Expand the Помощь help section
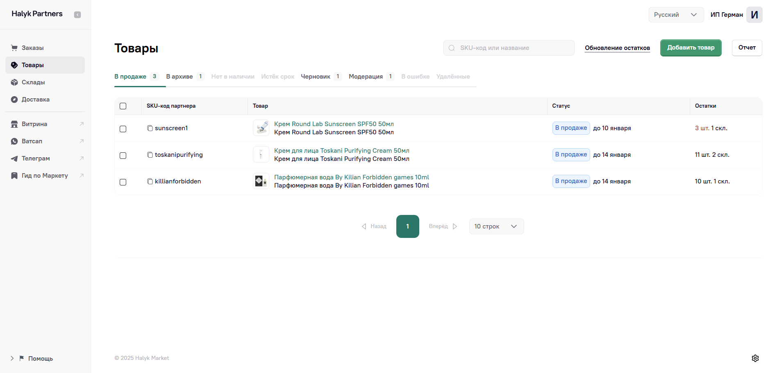The height and width of the screenshot is (373, 784). 12,358
